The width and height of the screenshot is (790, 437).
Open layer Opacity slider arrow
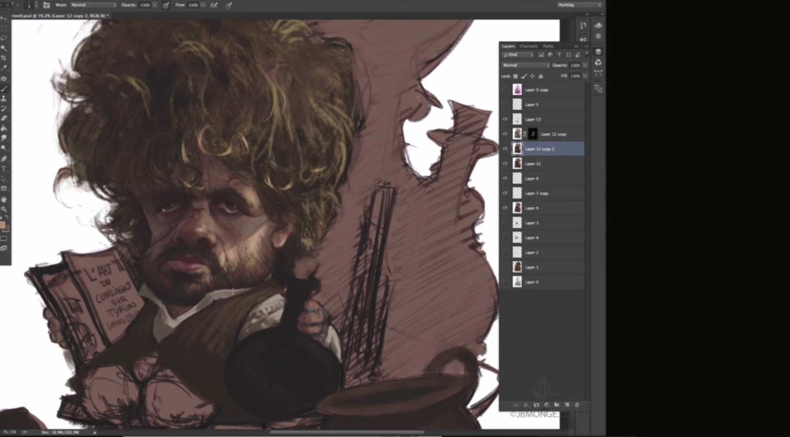pyautogui.click(x=585, y=65)
